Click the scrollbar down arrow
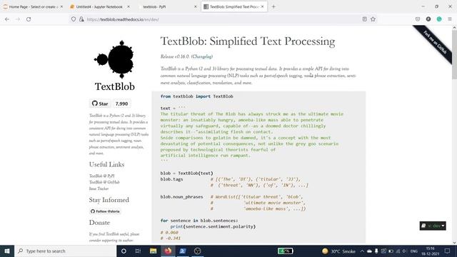457x257 pixels. coord(454,242)
